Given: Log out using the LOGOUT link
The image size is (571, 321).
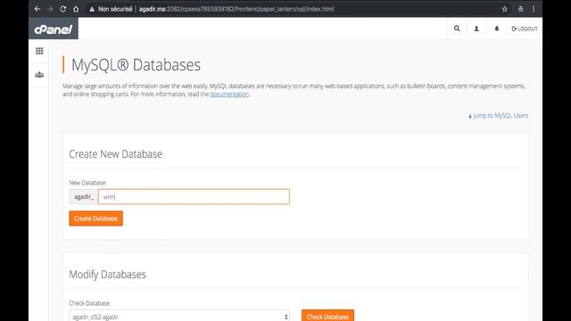Looking at the screenshot, I should [x=525, y=29].
